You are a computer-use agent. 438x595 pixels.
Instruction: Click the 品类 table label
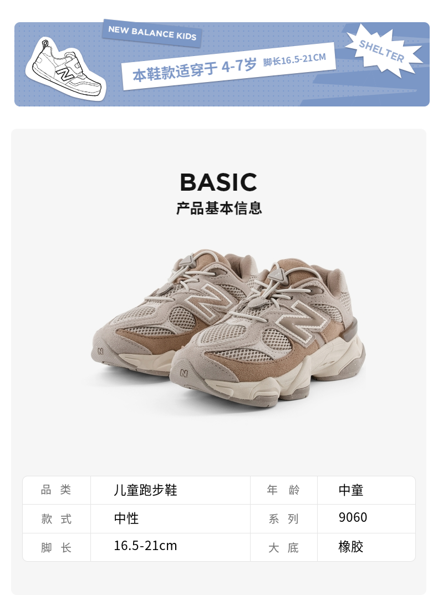coord(56,490)
